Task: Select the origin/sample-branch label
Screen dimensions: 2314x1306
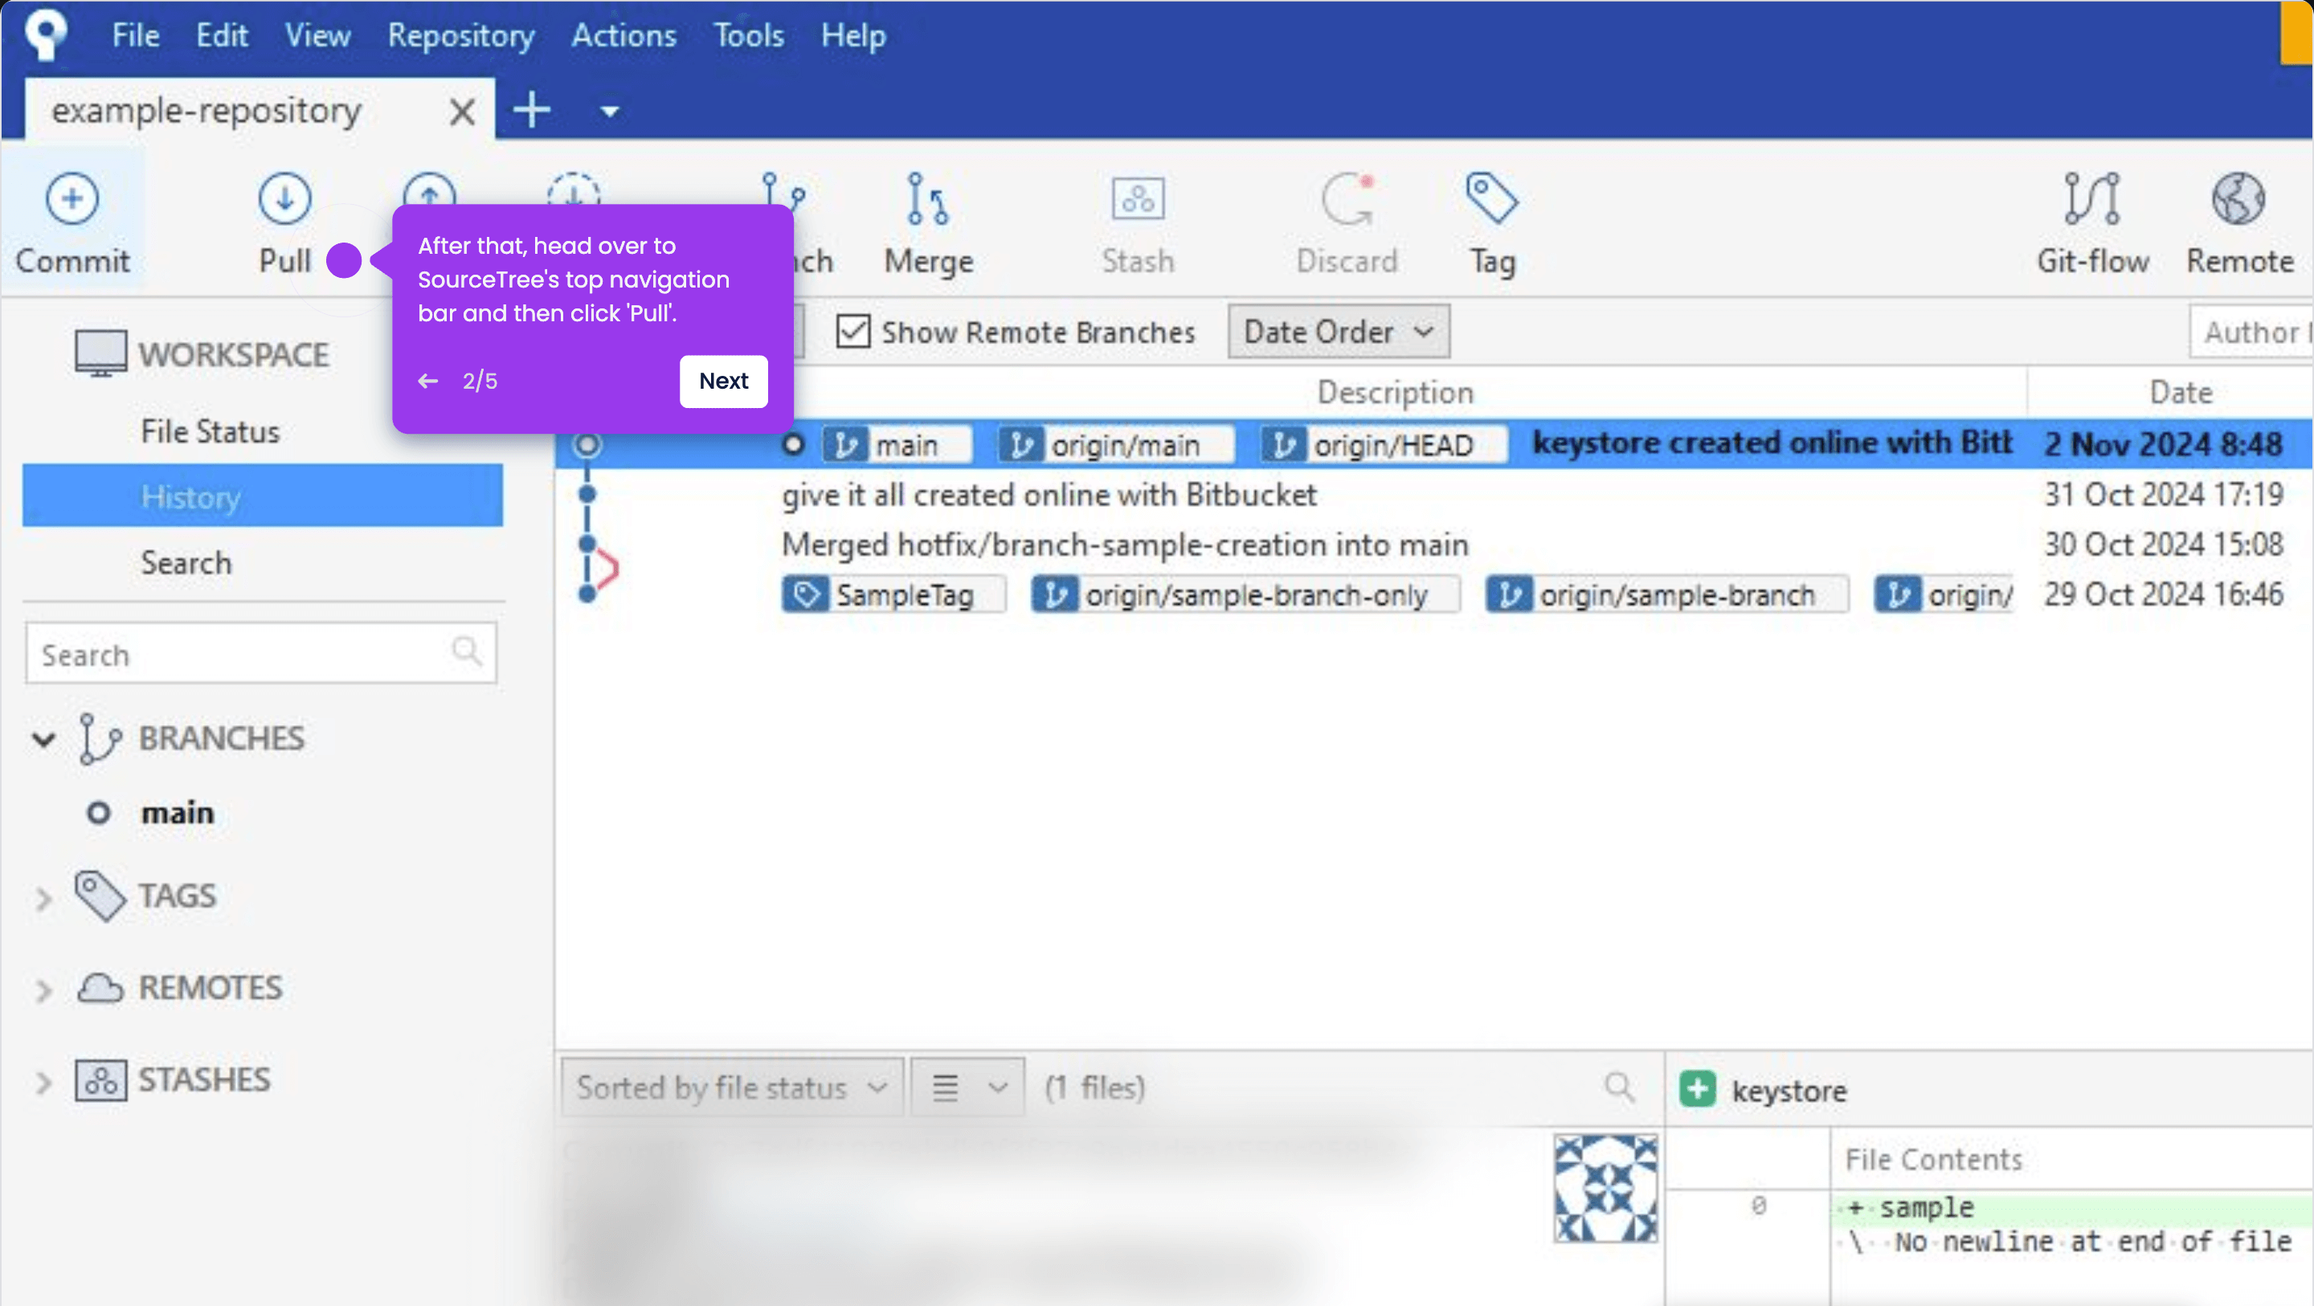Action: point(1666,594)
